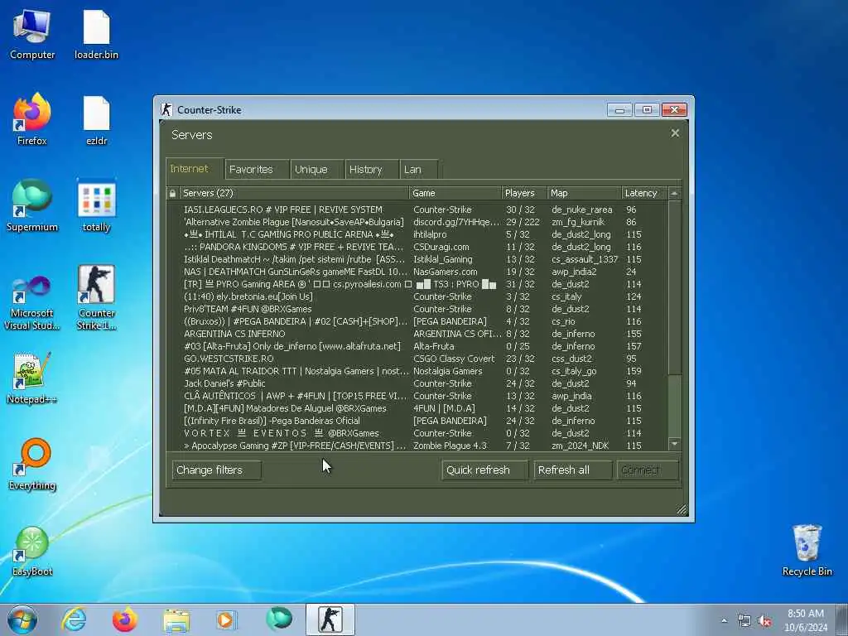The image size is (848, 636).
Task: Select the ely.bretonia.eu server row
Action: point(417,296)
